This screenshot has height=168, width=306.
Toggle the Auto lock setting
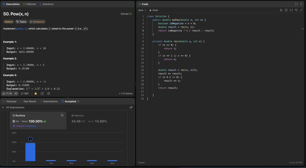(154, 10)
